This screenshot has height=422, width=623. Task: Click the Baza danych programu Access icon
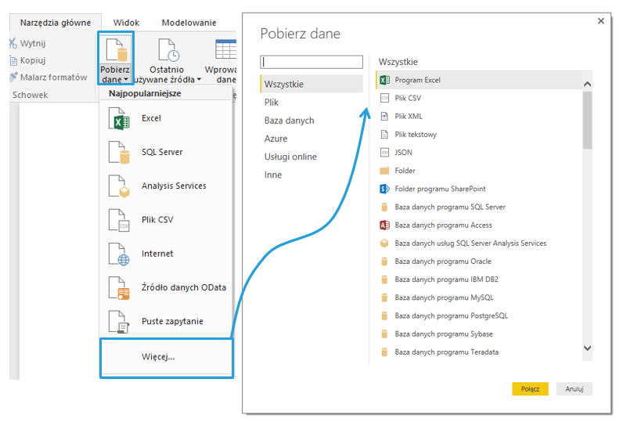384,225
